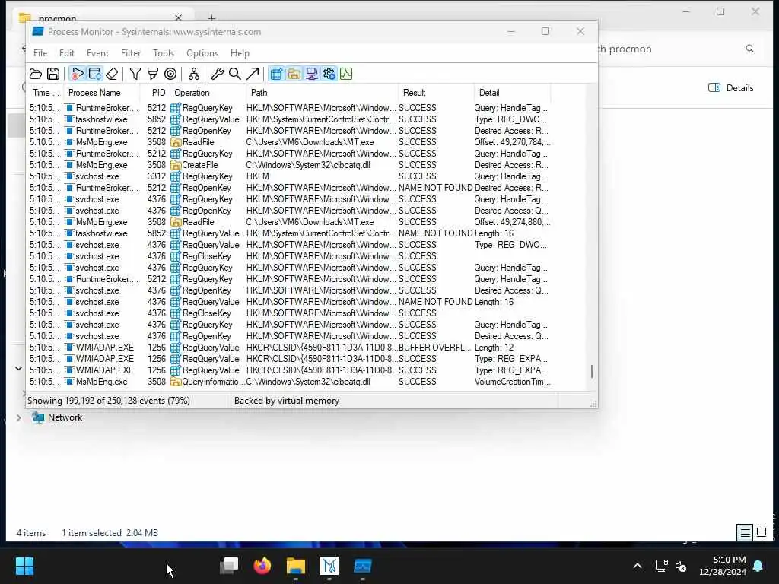
Task: Open the Windows Start menu
Action: (25, 566)
